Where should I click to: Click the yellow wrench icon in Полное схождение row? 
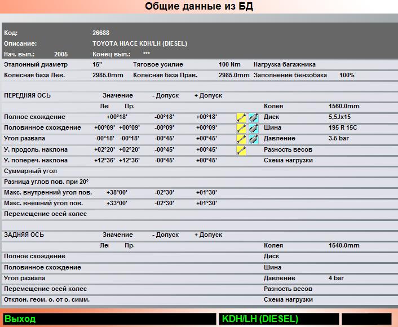click(241, 118)
